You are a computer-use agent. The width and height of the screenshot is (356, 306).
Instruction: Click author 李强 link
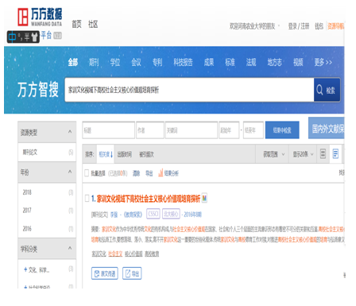[114, 215]
